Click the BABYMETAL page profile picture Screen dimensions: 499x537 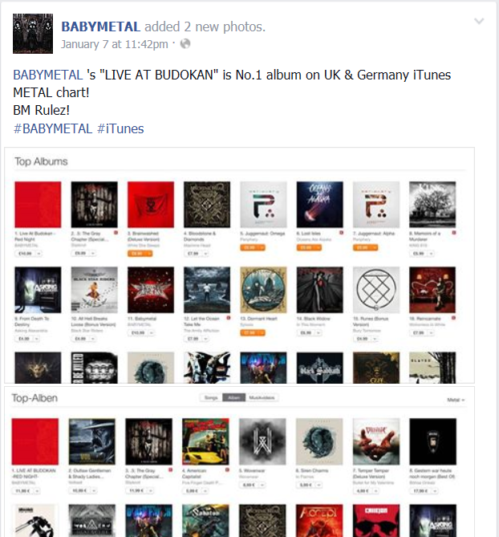click(x=33, y=34)
